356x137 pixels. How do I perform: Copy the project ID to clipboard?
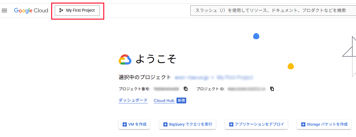tap(272, 89)
